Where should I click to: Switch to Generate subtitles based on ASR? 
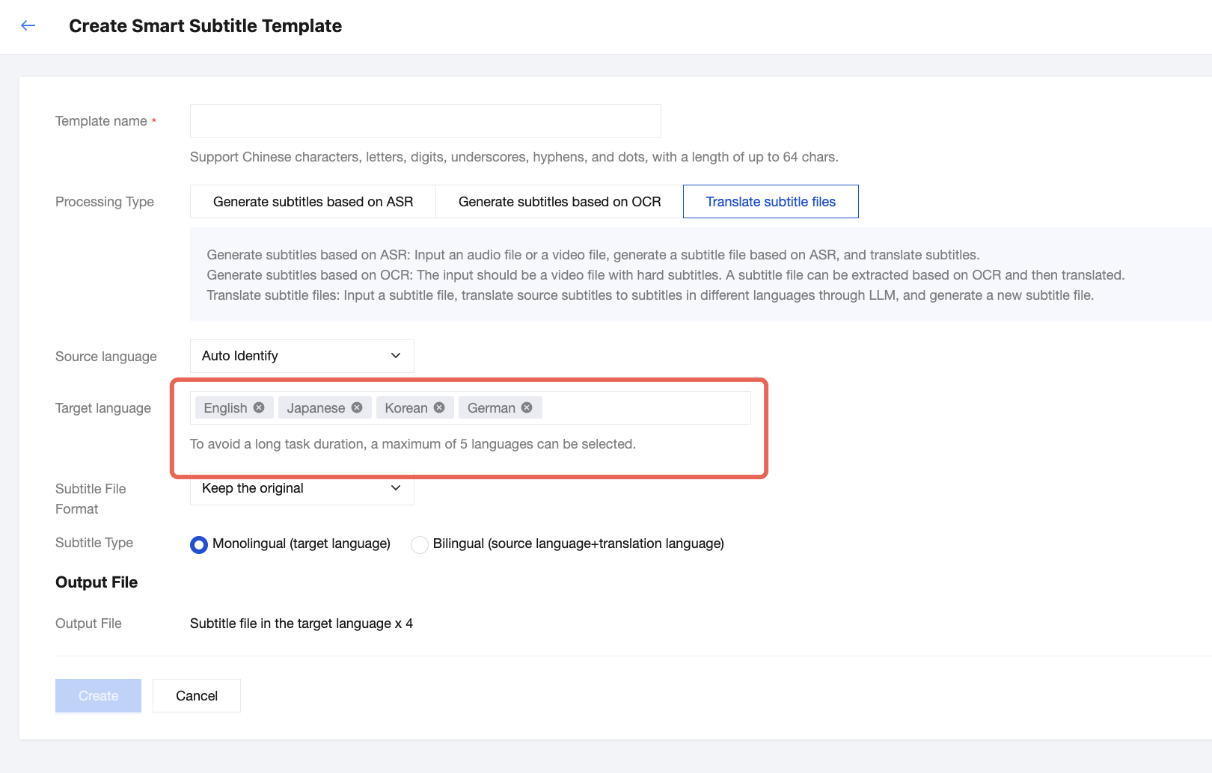(313, 202)
